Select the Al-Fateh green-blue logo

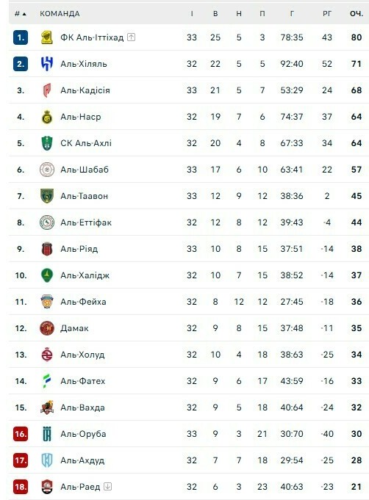point(47,381)
